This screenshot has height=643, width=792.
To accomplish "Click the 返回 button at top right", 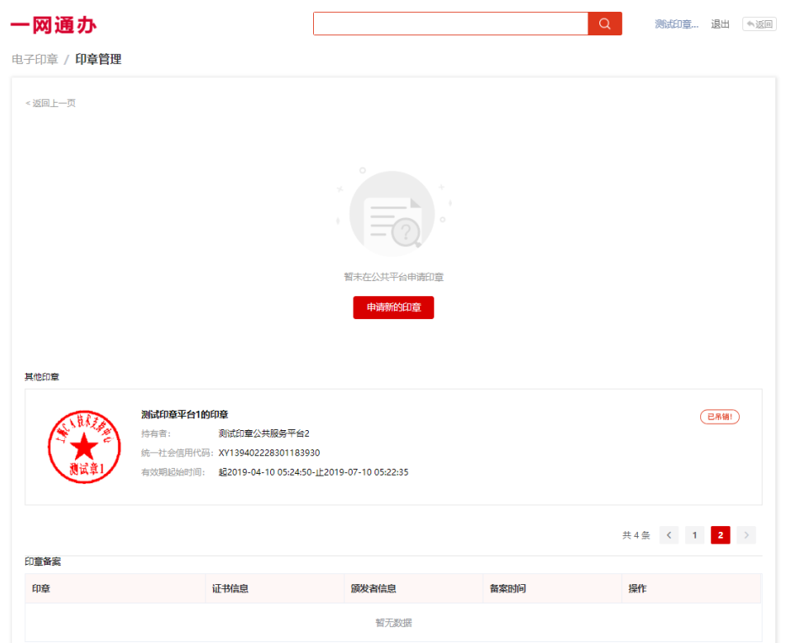I will pos(759,24).
